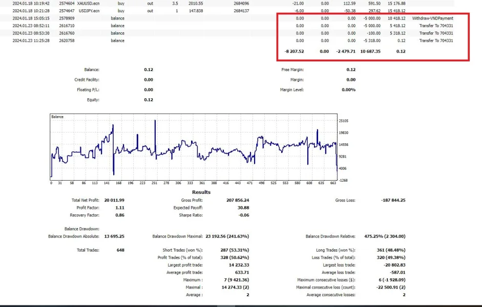
Task: Click the total commission value -8 207.52
Action: coord(294,51)
